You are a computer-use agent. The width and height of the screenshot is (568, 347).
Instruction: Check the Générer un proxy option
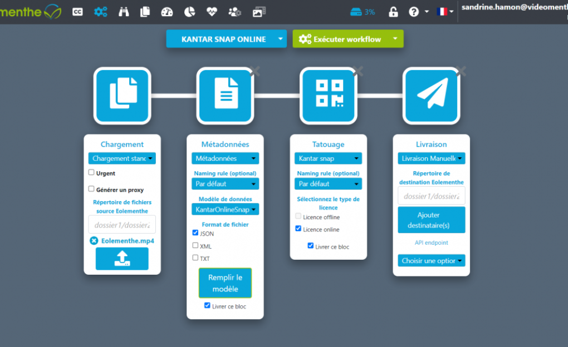[92, 189]
